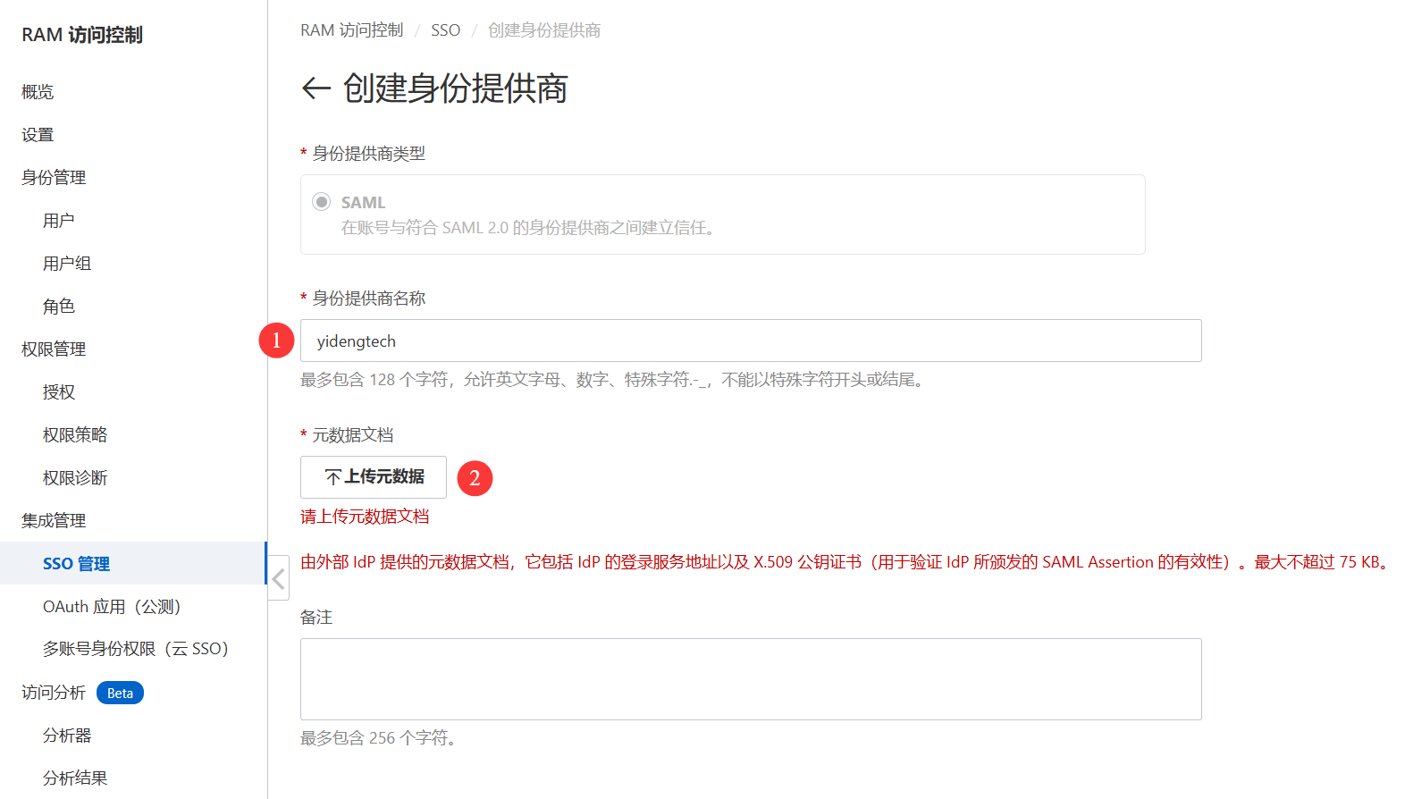Open 授权 under 权限管理
The width and height of the screenshot is (1413, 799).
tap(59, 392)
